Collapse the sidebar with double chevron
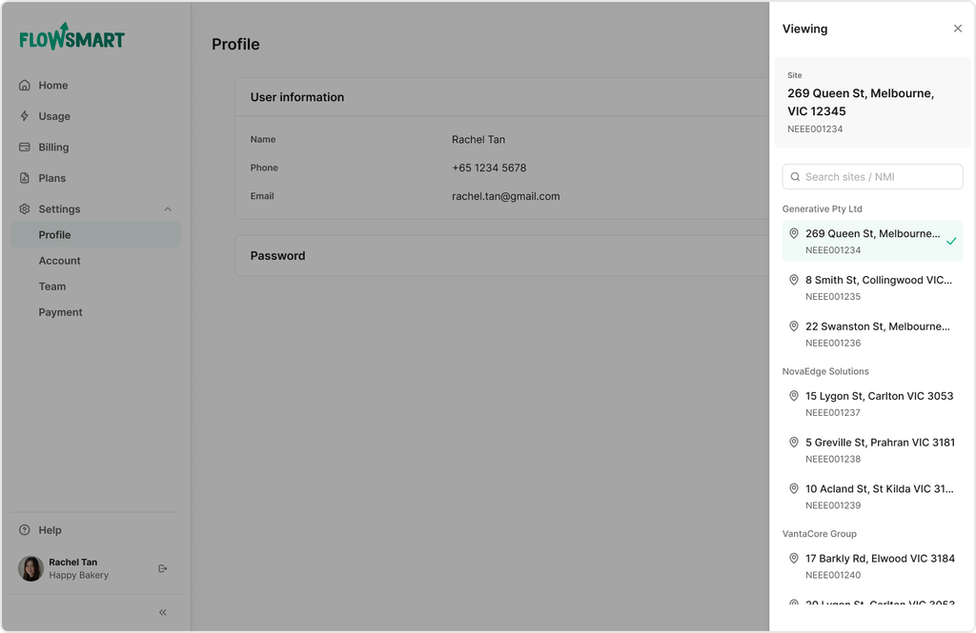Image resolution: width=976 pixels, height=633 pixels. tap(163, 612)
